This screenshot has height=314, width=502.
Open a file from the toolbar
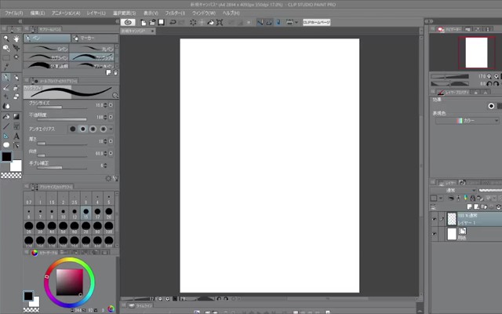[x=152, y=22]
